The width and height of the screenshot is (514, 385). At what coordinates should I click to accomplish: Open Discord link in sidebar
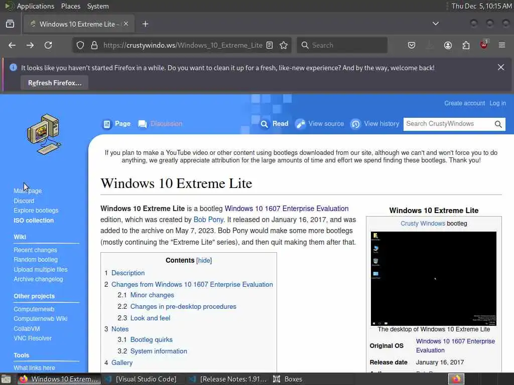click(x=24, y=201)
